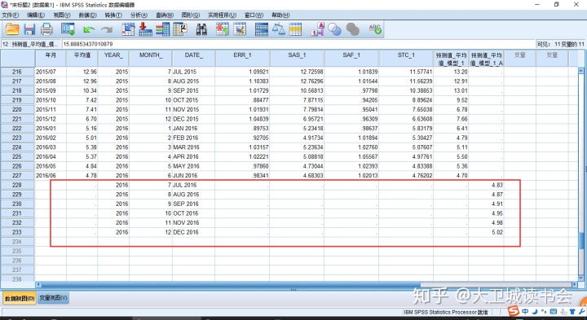Click the Insert Variable icon

click(240, 29)
